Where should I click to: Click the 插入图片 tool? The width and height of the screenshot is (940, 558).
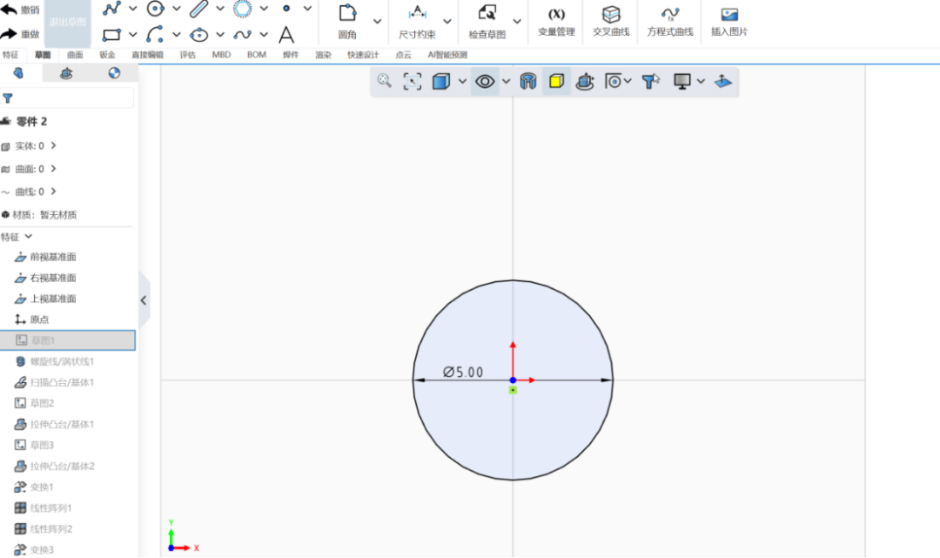729,22
